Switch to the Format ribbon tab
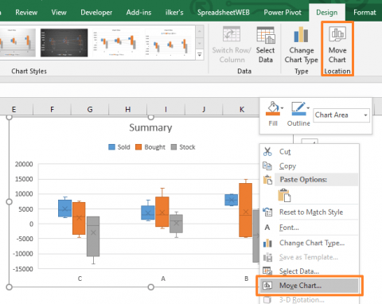382x304 pixels. tap(364, 13)
